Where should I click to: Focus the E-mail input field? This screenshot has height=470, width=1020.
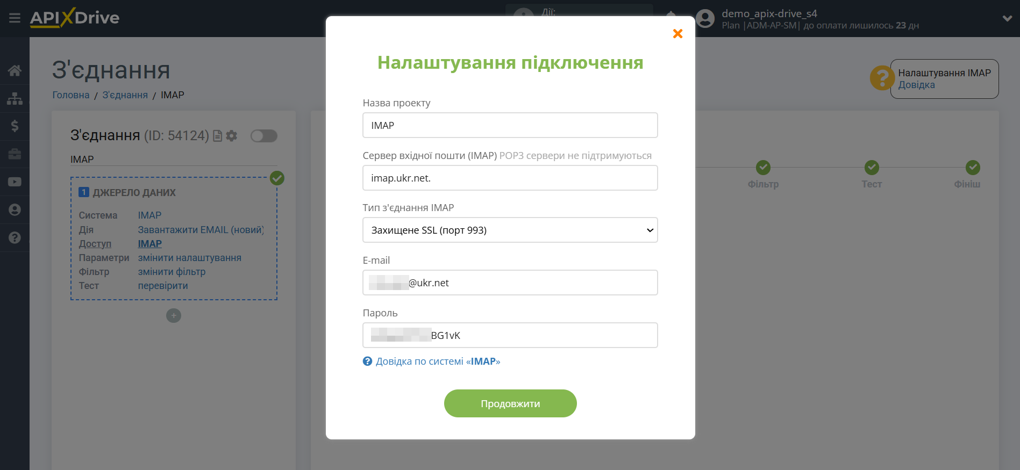[510, 283]
